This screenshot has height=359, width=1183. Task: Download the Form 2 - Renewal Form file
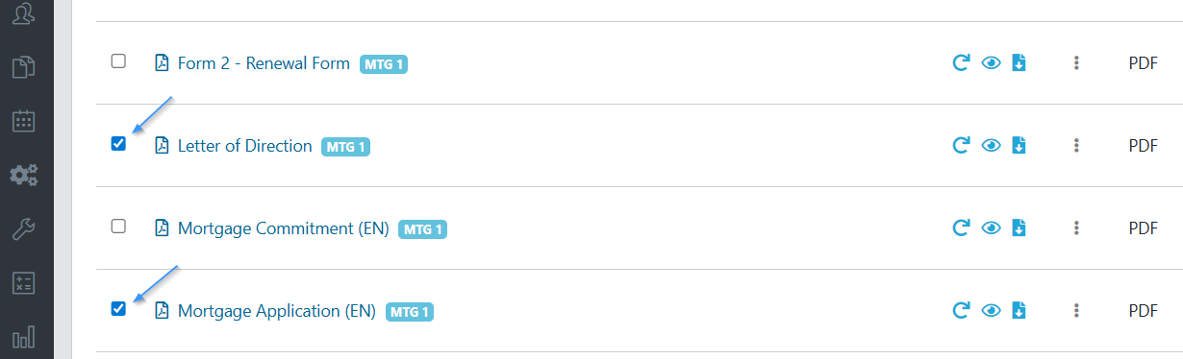pyautogui.click(x=1019, y=63)
